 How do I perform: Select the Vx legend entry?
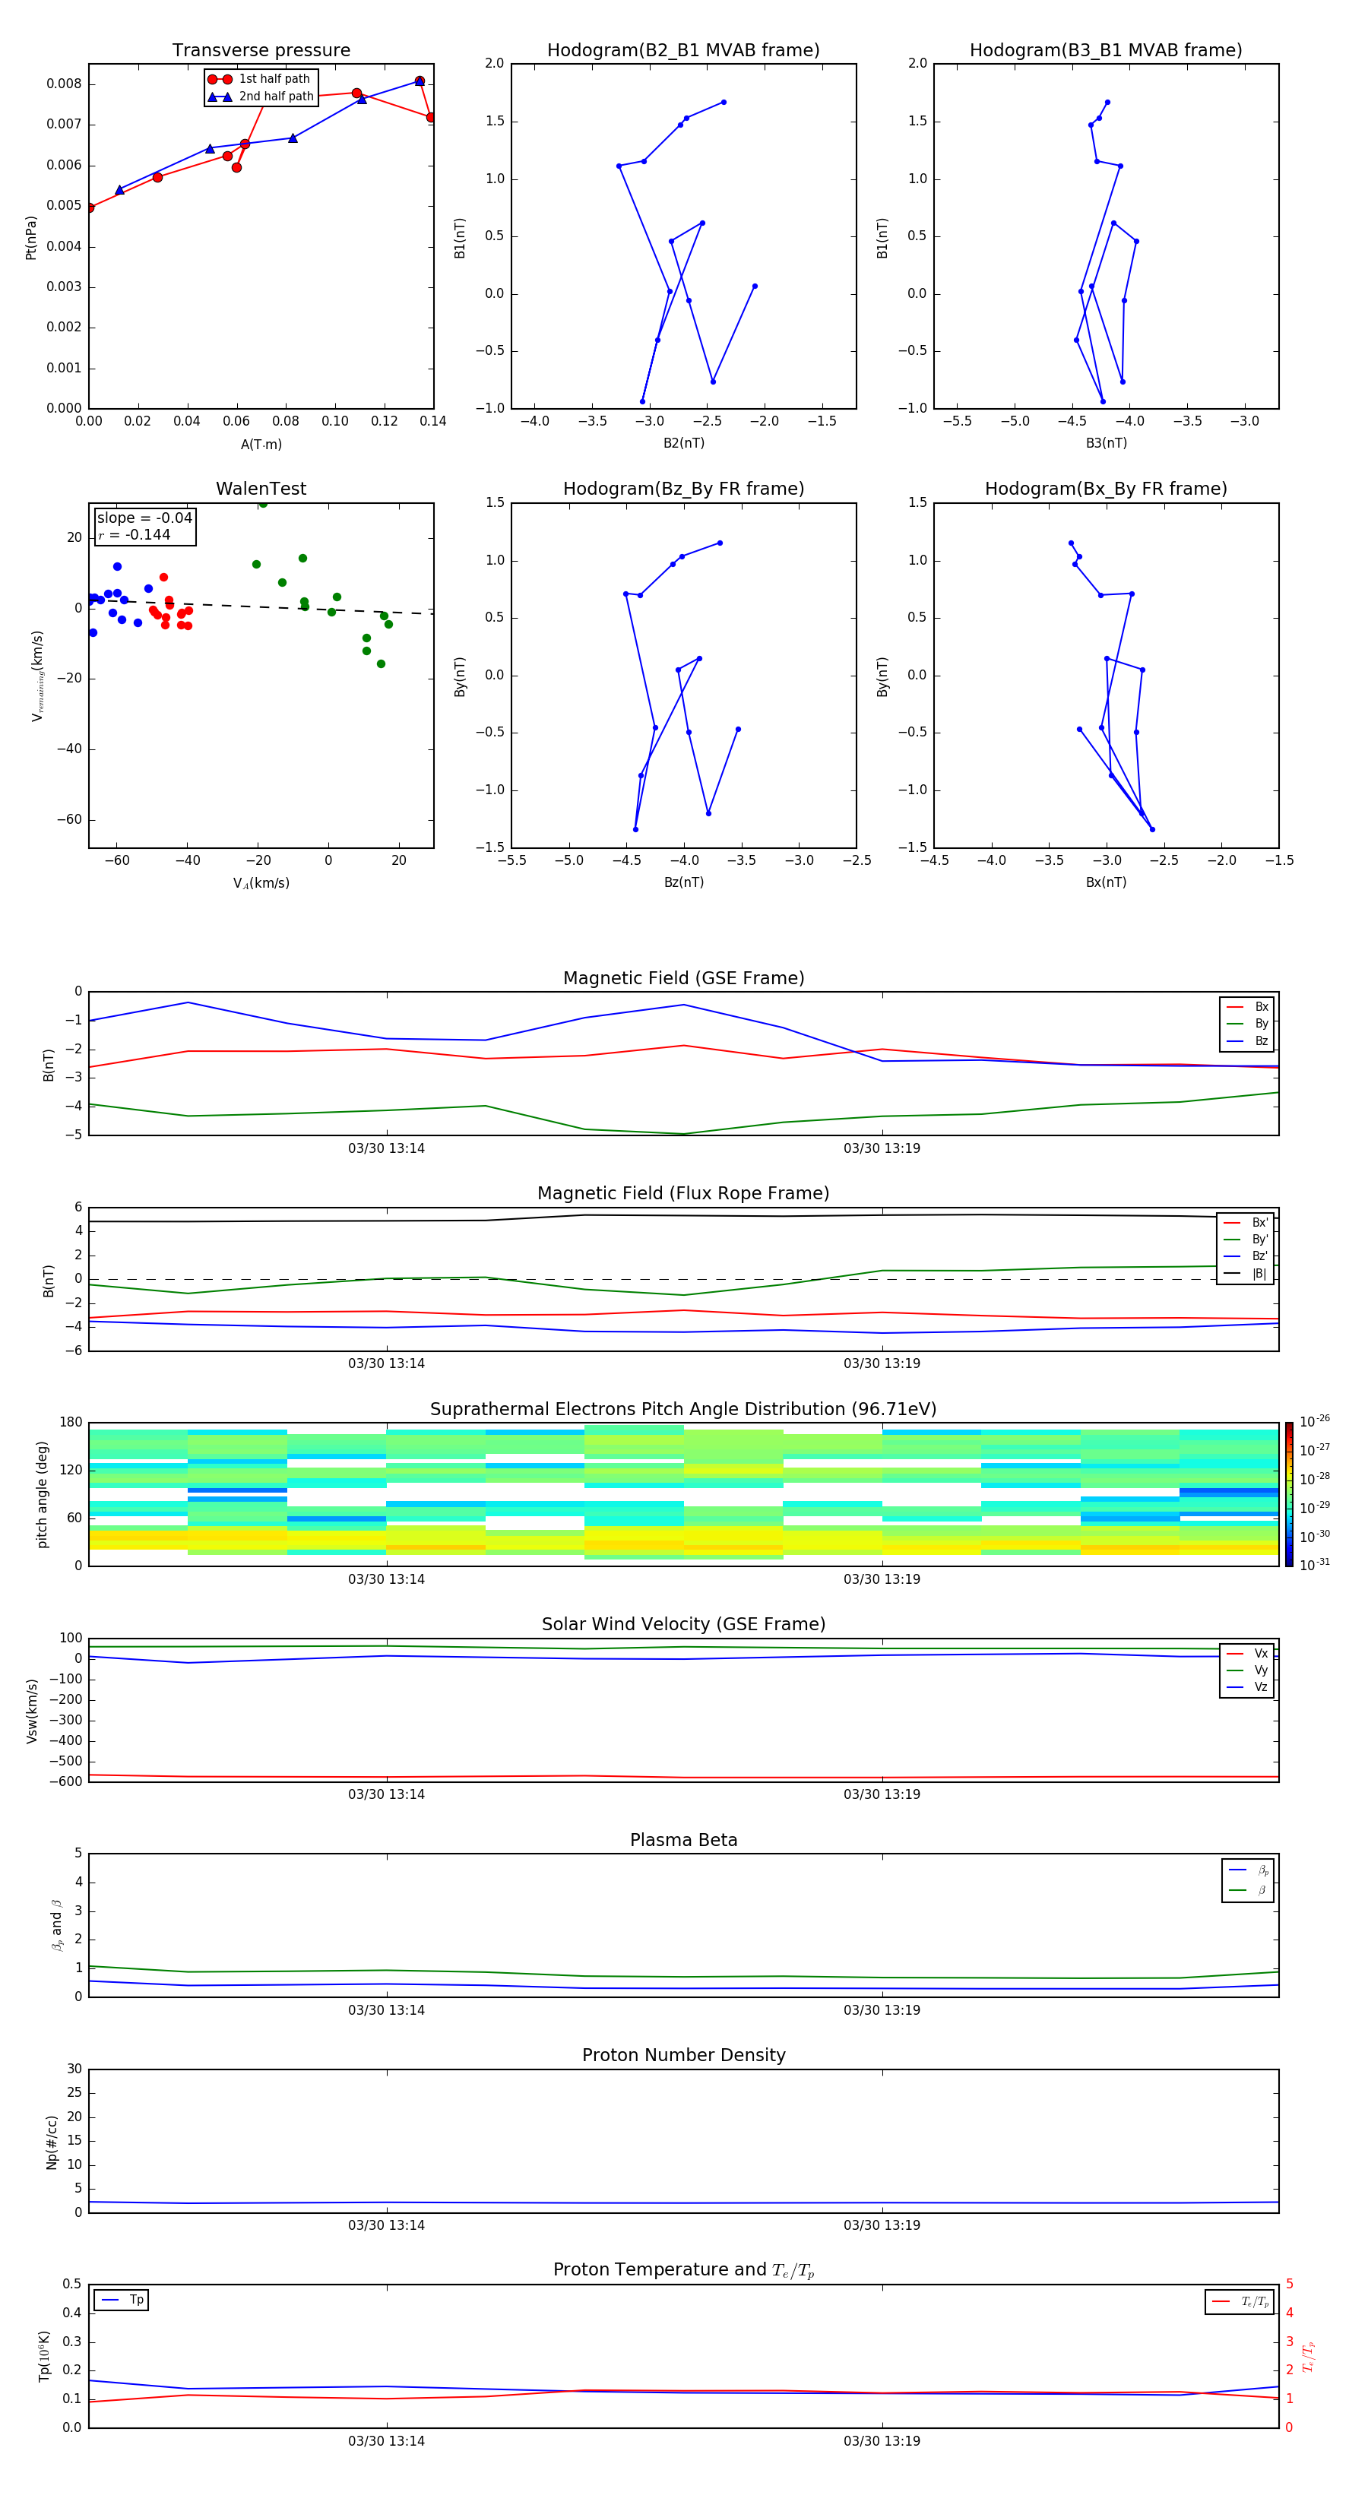(x=1247, y=1653)
